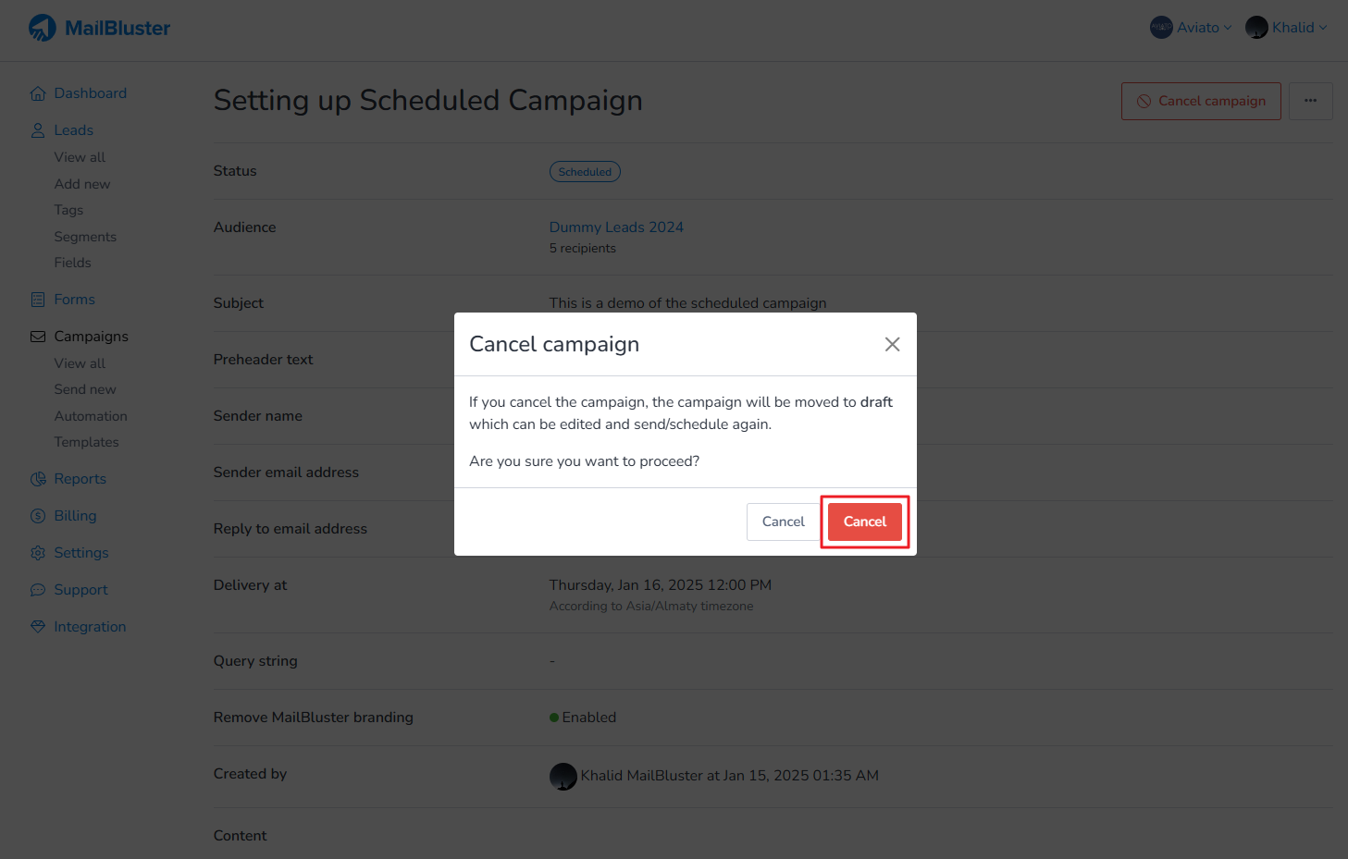Open the Forms section icon
The width and height of the screenshot is (1348, 859).
38,299
